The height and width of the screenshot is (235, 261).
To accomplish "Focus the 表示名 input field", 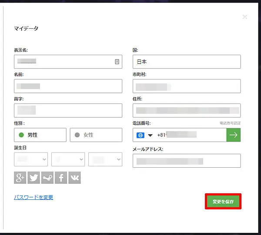I will point(68,62).
